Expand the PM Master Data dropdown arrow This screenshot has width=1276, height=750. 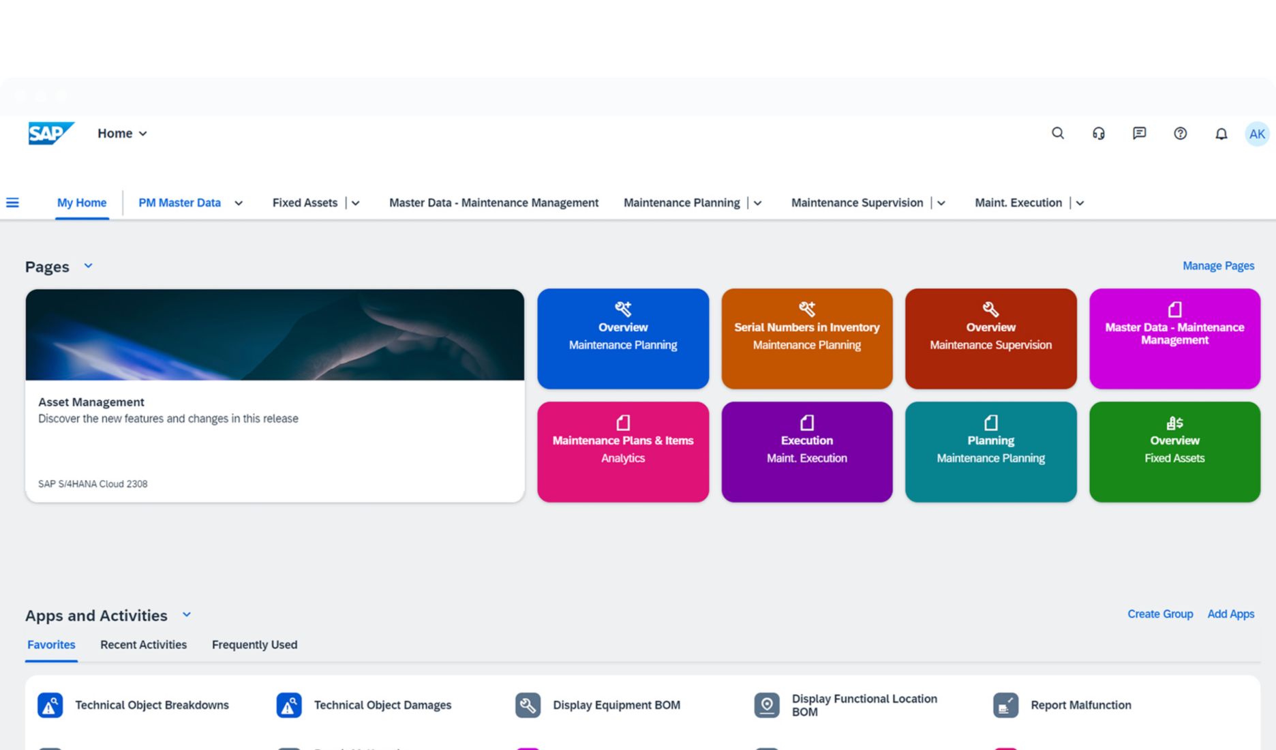(x=239, y=203)
